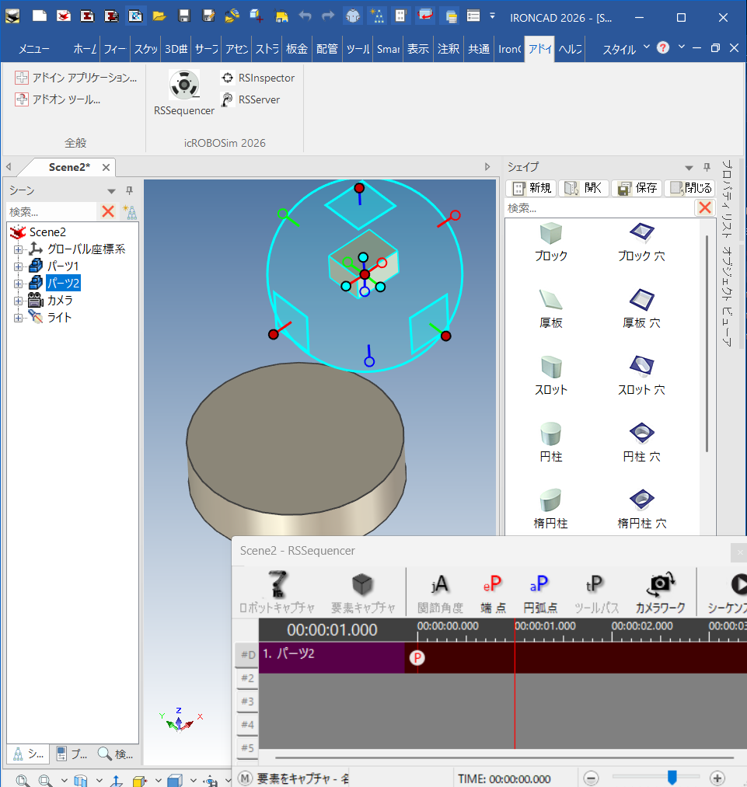
Task: Save the file with floppy disk icon
Action: [x=184, y=16]
